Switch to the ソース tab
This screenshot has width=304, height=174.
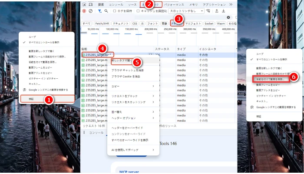[x=132, y=5]
